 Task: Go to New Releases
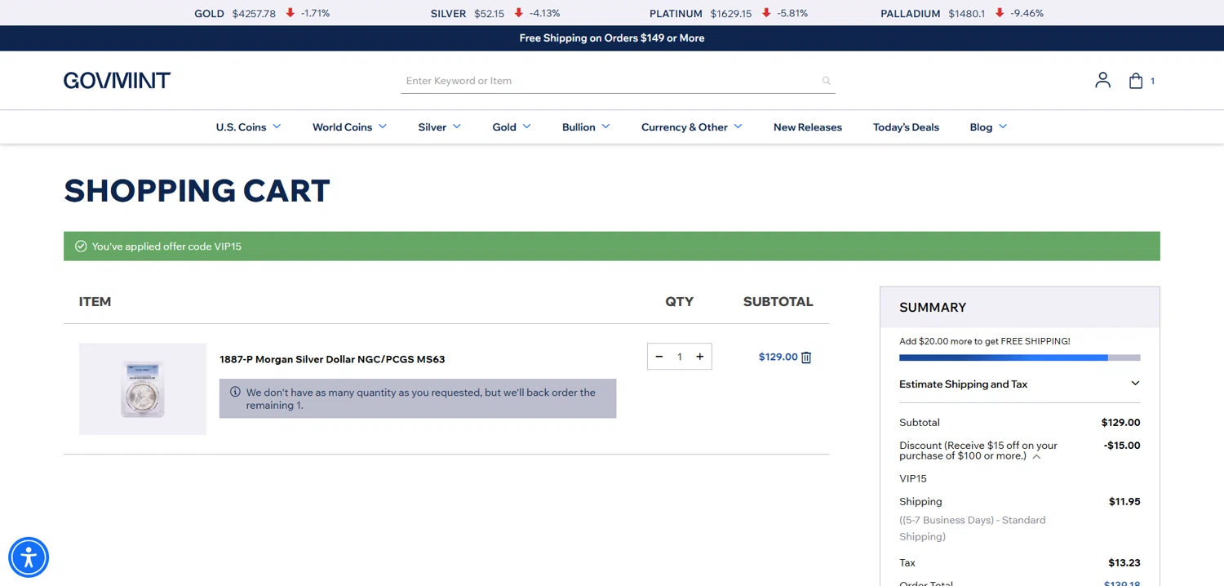coord(808,127)
